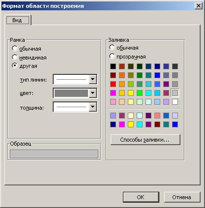Select the pink swatch in the pastel row

(113, 102)
